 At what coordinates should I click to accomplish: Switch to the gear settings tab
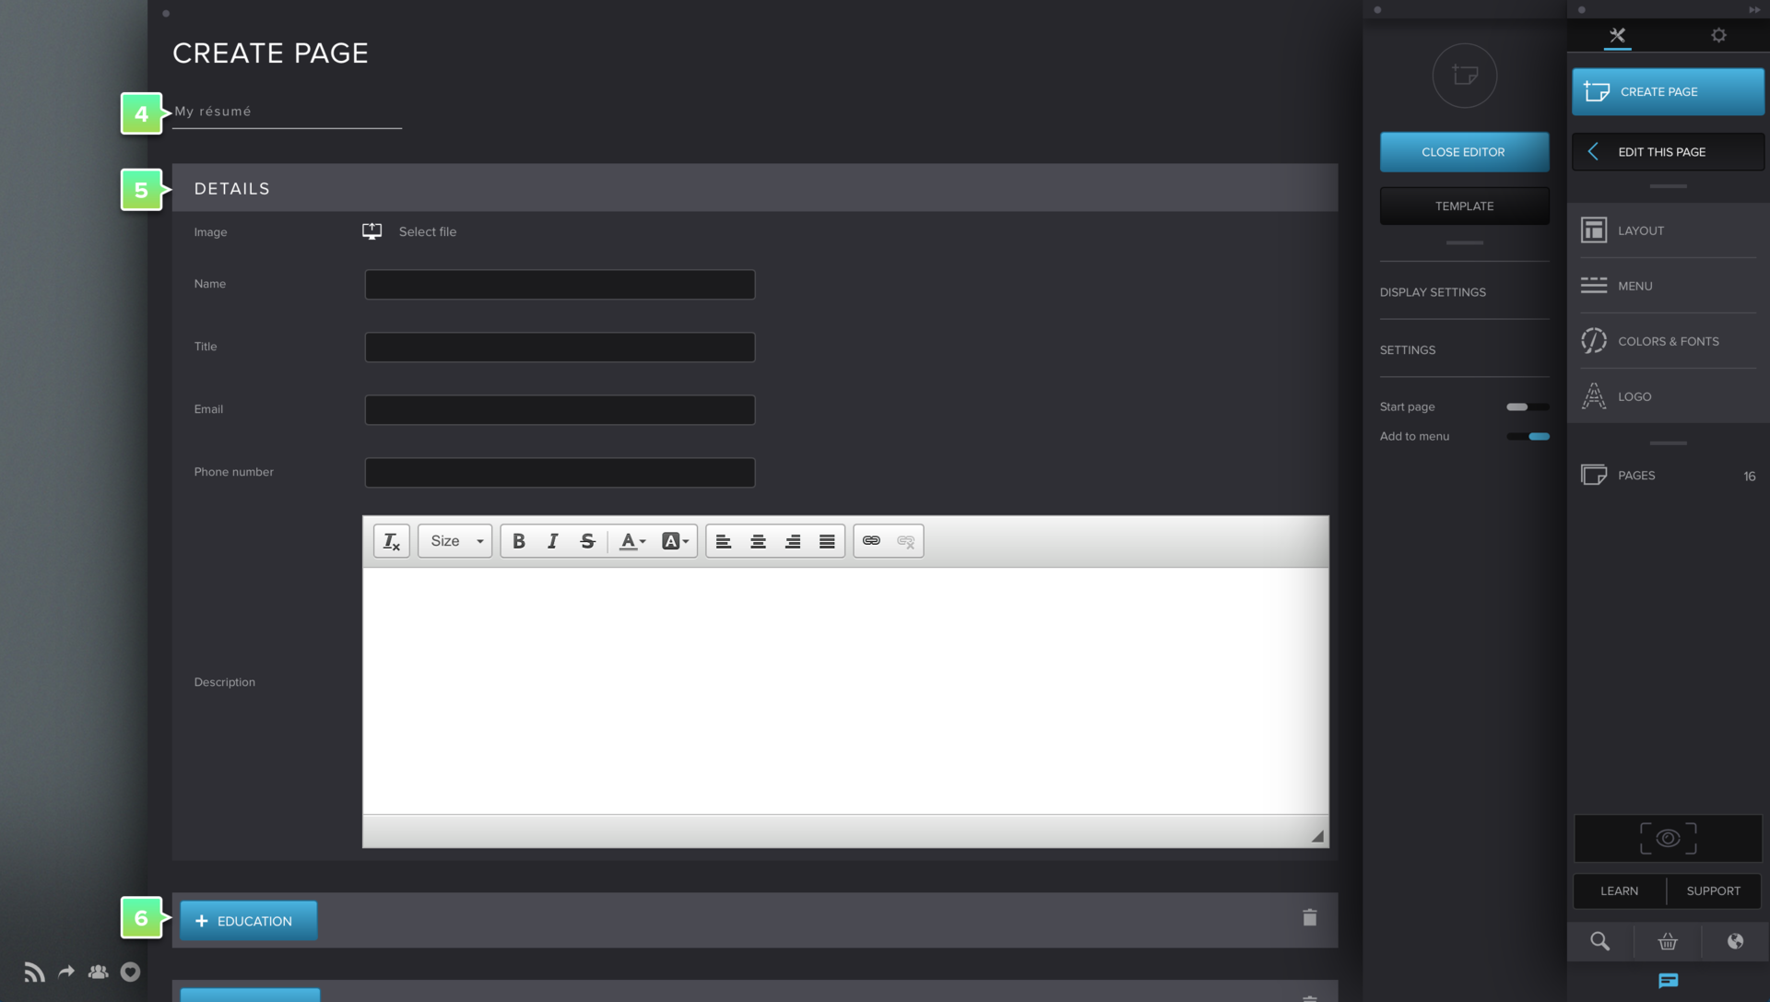pyautogui.click(x=1718, y=35)
